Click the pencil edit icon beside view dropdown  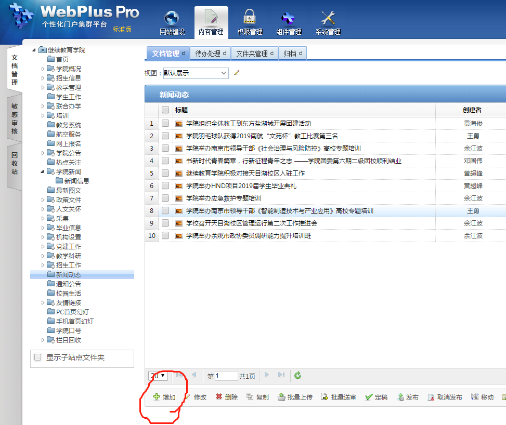point(237,73)
